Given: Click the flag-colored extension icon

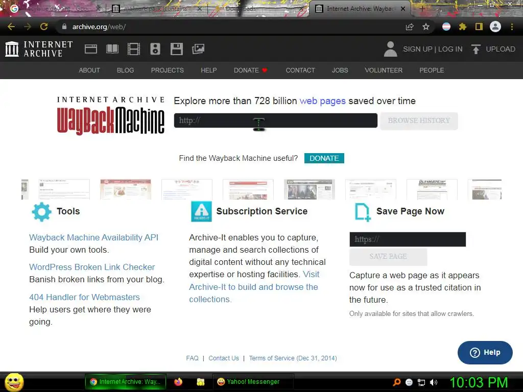Looking at the screenshot, I should coord(446,27).
